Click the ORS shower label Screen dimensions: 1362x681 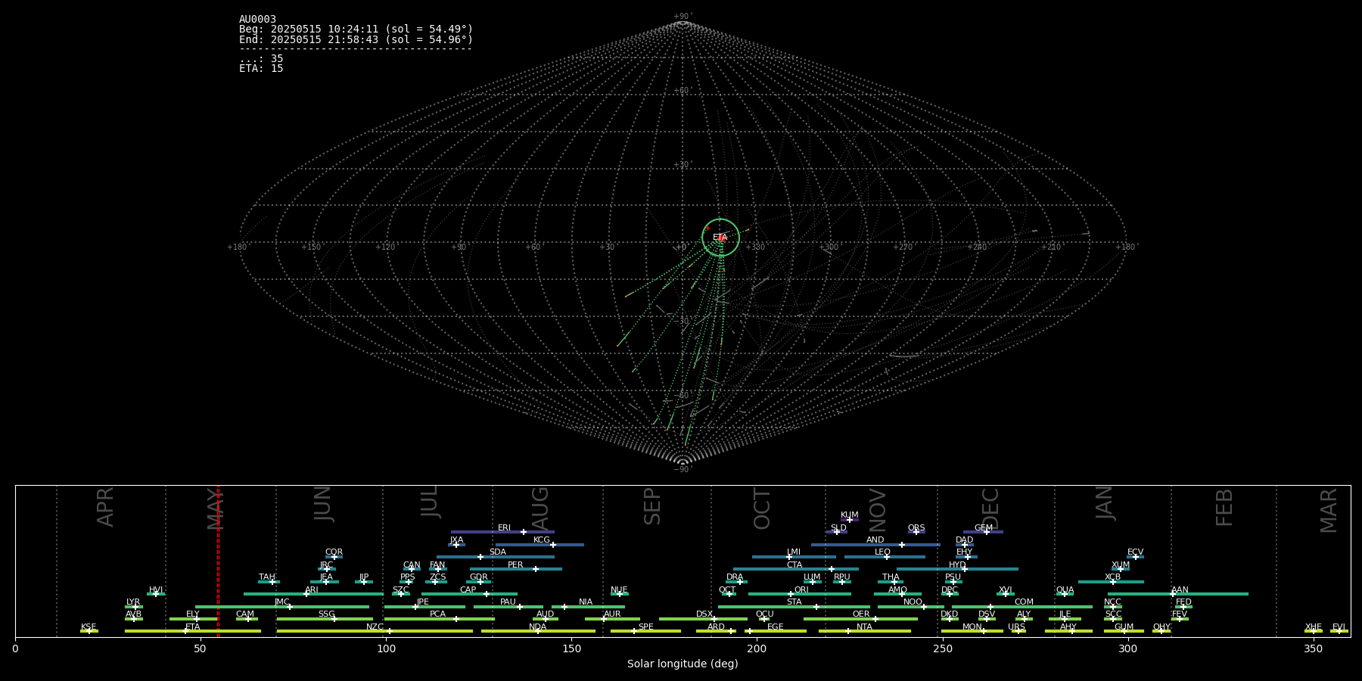(x=916, y=528)
